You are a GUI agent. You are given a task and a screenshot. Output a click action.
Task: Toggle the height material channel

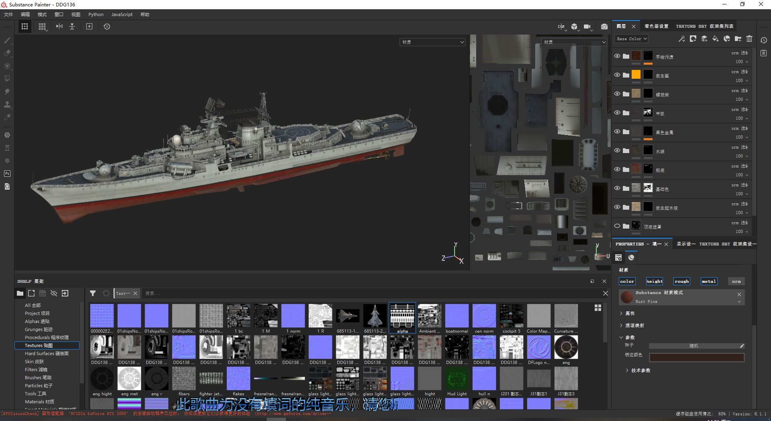(x=655, y=281)
